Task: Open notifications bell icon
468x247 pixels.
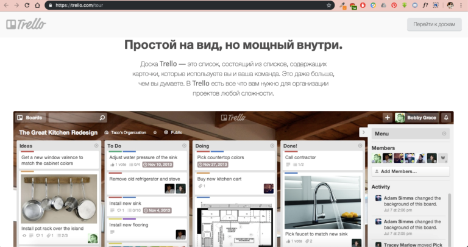Action: [446, 118]
